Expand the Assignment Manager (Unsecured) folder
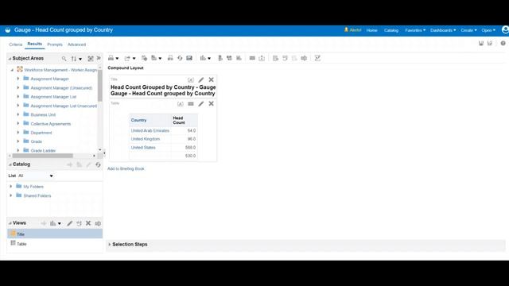Screen dimensions: 509x286 18,87
